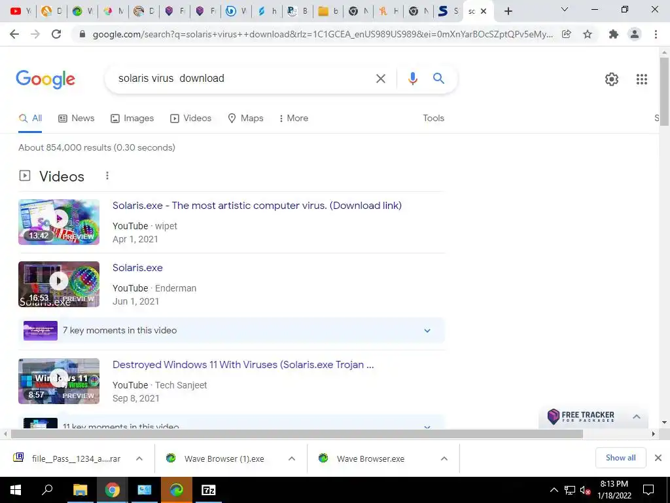Open taskbar search
This screenshot has height=503, width=670.
coord(47,490)
